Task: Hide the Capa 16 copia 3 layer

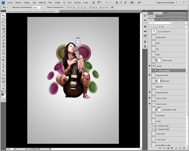Action: tap(150, 98)
